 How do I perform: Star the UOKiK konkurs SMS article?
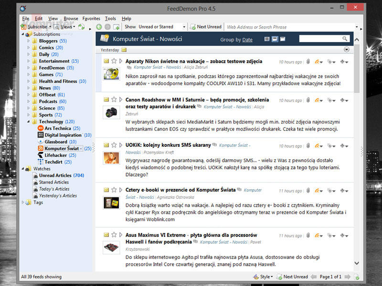click(114, 145)
